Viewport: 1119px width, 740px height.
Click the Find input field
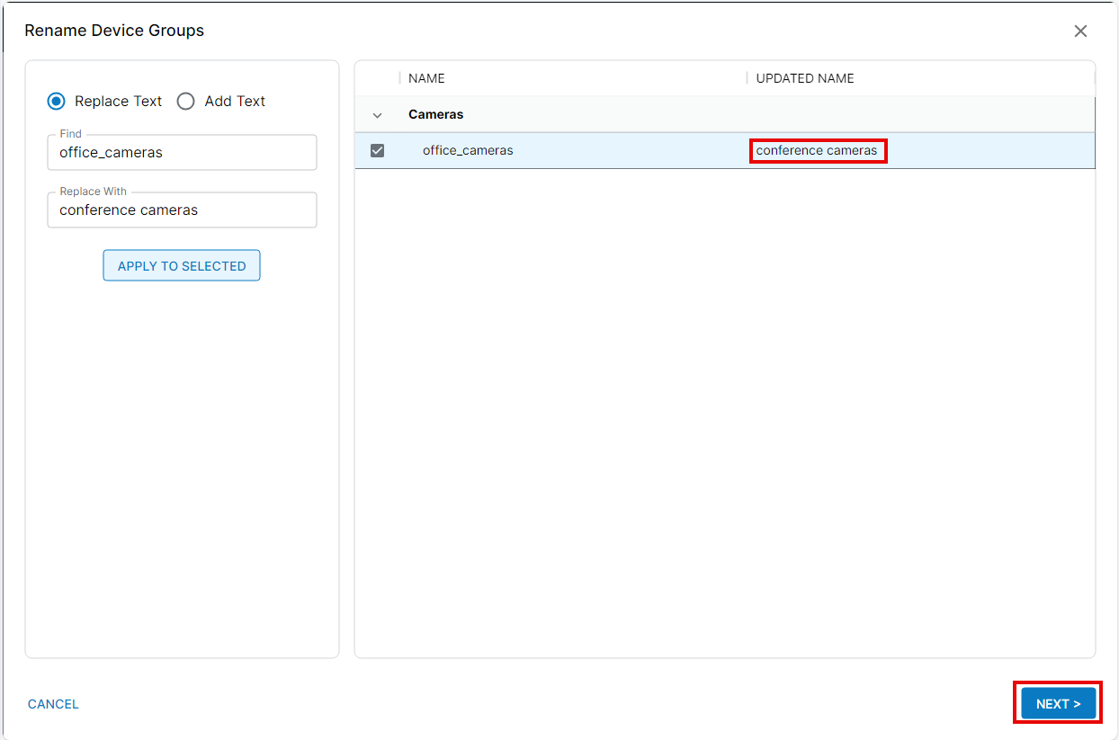(182, 153)
